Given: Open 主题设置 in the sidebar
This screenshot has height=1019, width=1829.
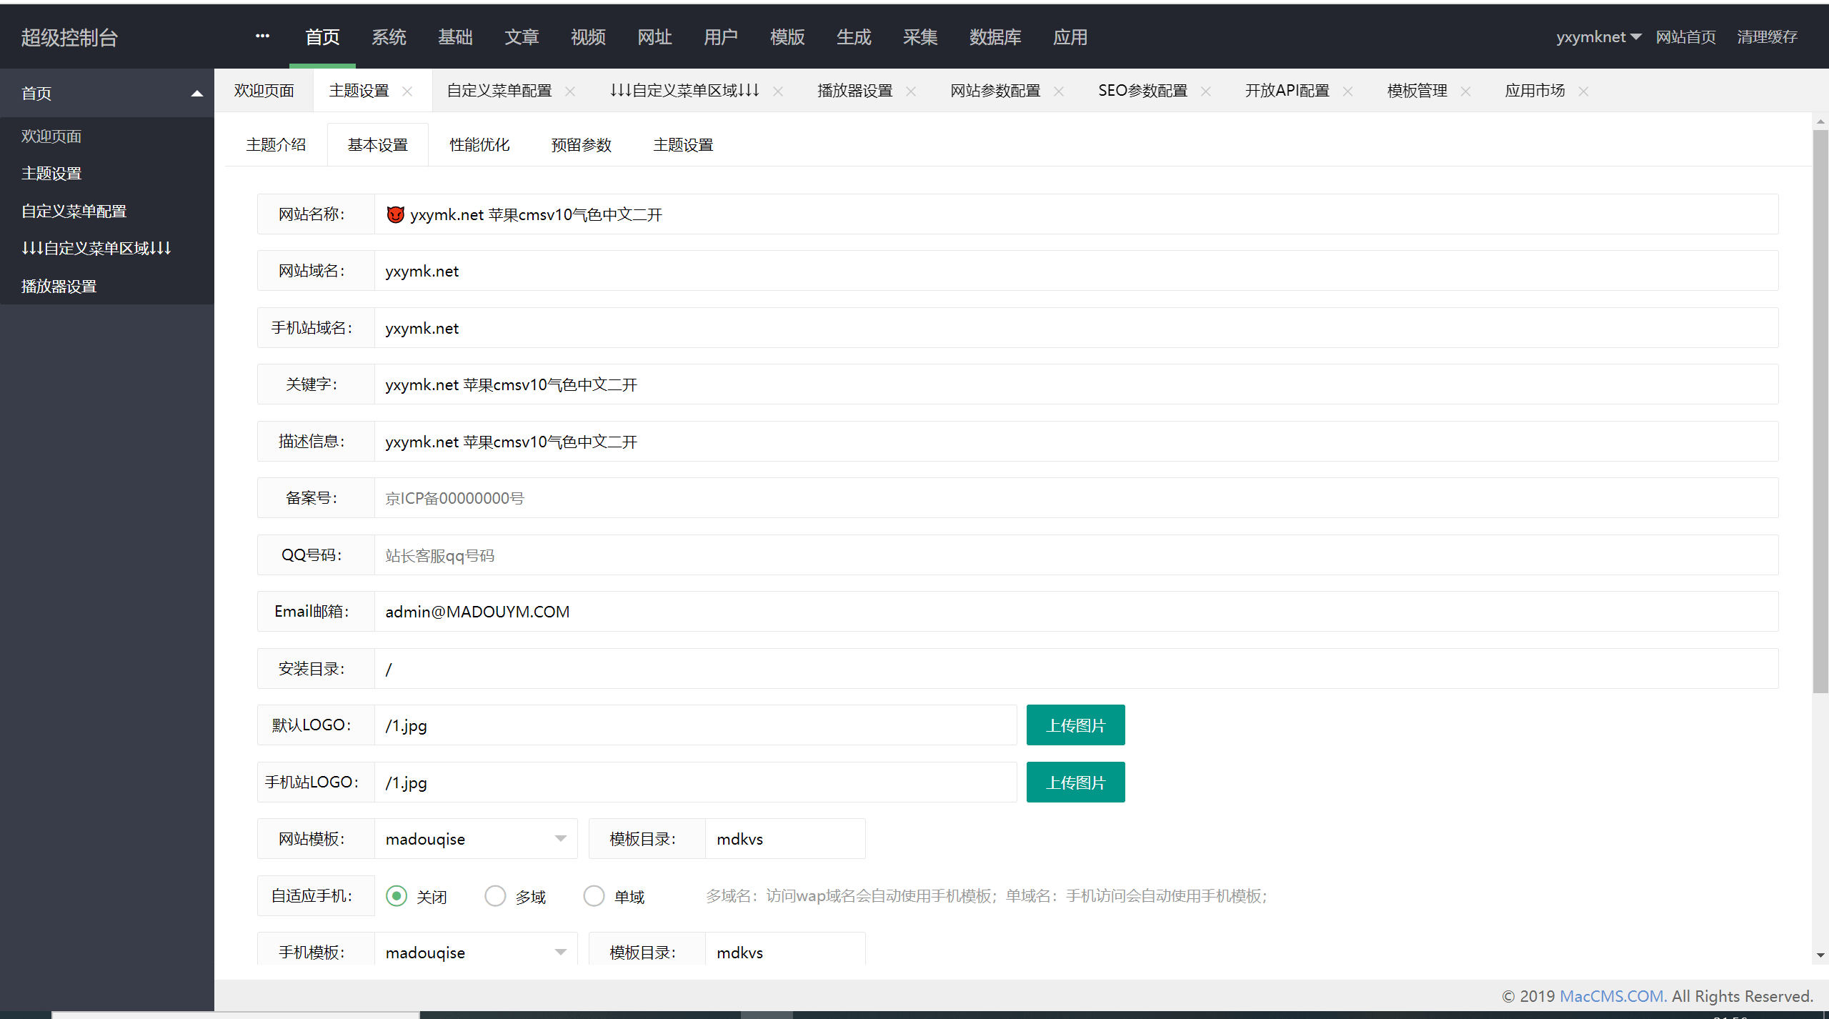Looking at the screenshot, I should click(51, 174).
